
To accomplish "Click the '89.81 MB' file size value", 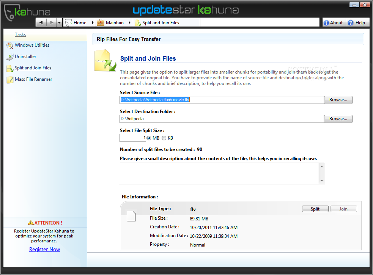I will coord(199,218).
